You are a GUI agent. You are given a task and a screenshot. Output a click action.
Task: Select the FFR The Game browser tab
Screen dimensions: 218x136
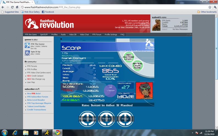point(18,2)
